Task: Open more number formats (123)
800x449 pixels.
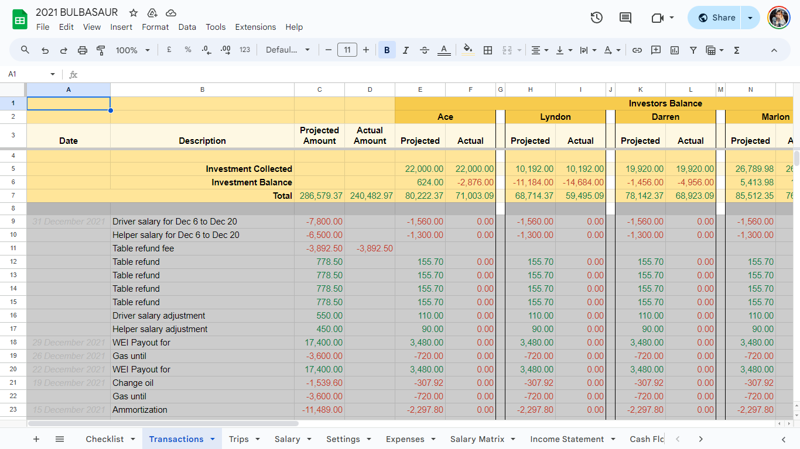Action: [245, 50]
